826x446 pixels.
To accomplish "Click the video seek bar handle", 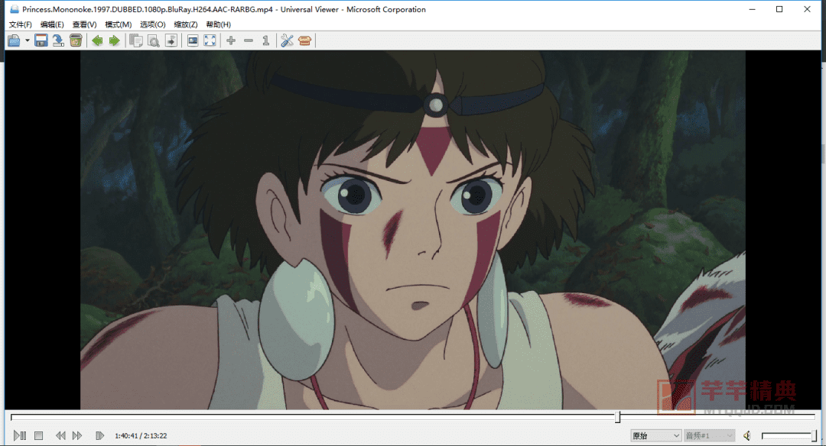I will click(617, 417).
